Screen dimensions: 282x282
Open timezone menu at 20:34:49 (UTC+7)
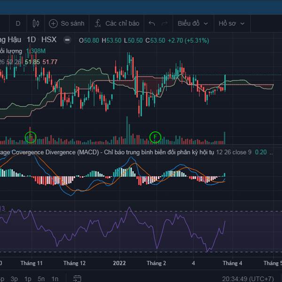pyautogui.click(x=248, y=279)
